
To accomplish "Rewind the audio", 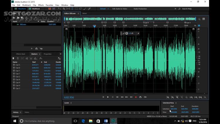I will click(x=122, y=97).
